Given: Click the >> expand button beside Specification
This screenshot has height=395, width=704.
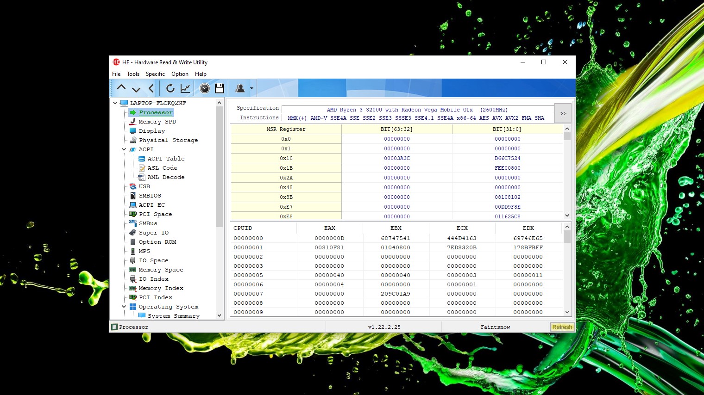Looking at the screenshot, I should (563, 113).
